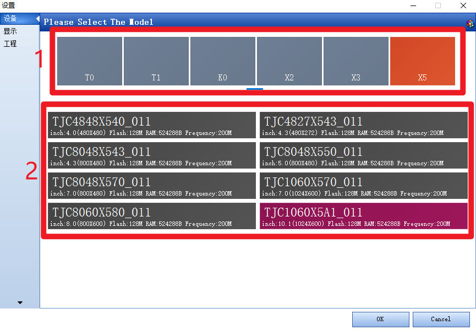
Task: Select the T1 series tile
Action: pyautogui.click(x=156, y=61)
